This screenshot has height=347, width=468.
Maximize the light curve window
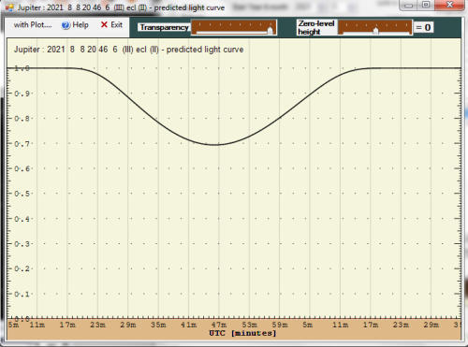426,5
